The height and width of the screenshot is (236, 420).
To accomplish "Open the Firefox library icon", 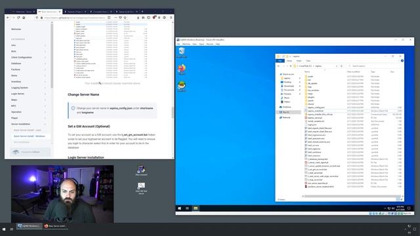I will tap(143, 18).
